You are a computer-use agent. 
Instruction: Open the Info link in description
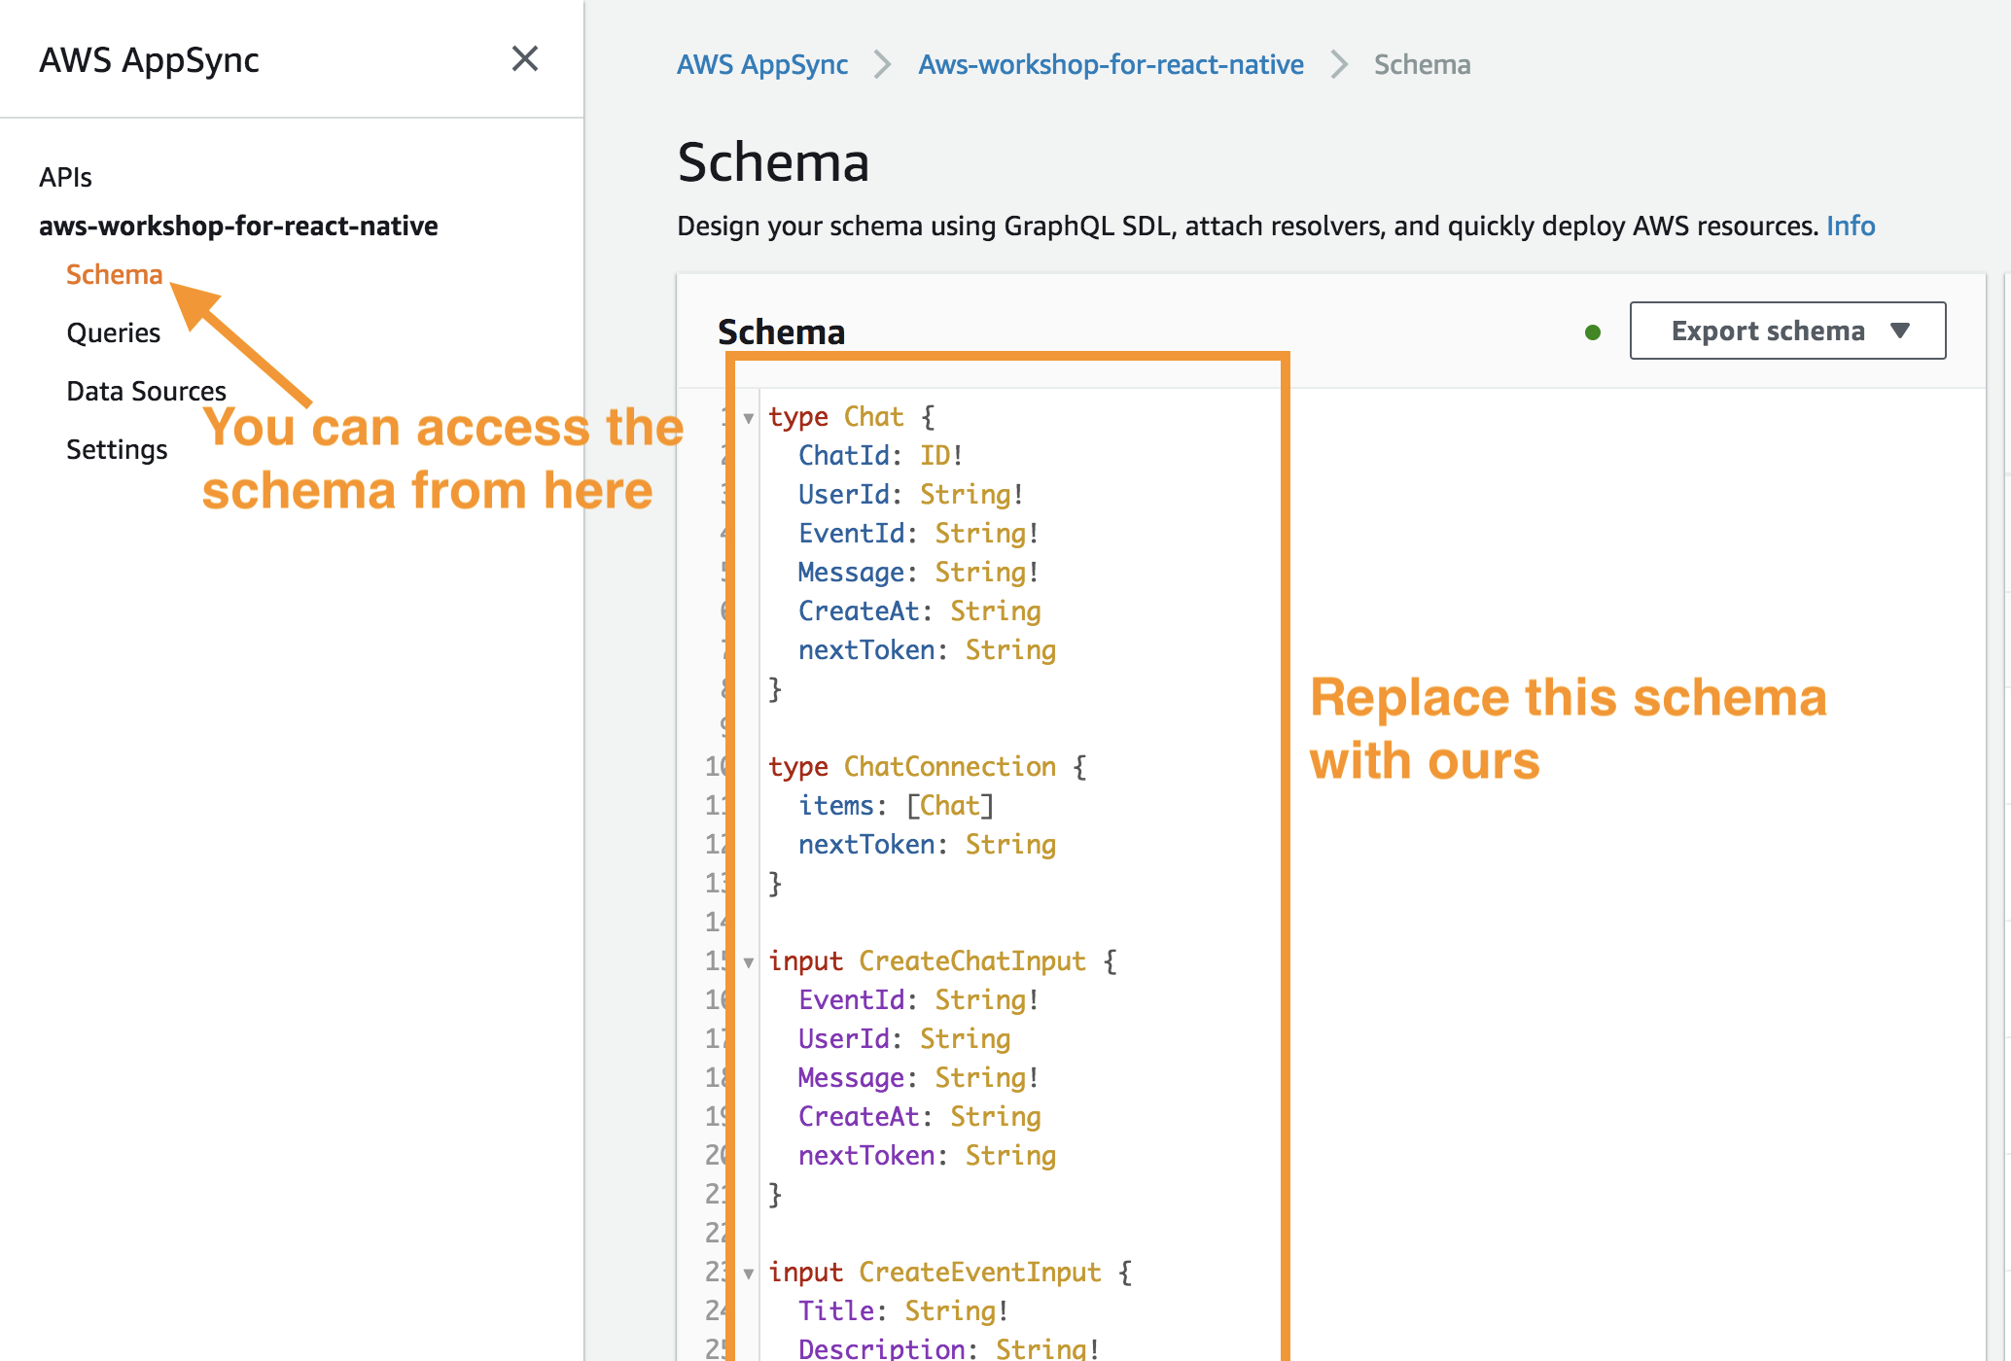[x=1850, y=226]
